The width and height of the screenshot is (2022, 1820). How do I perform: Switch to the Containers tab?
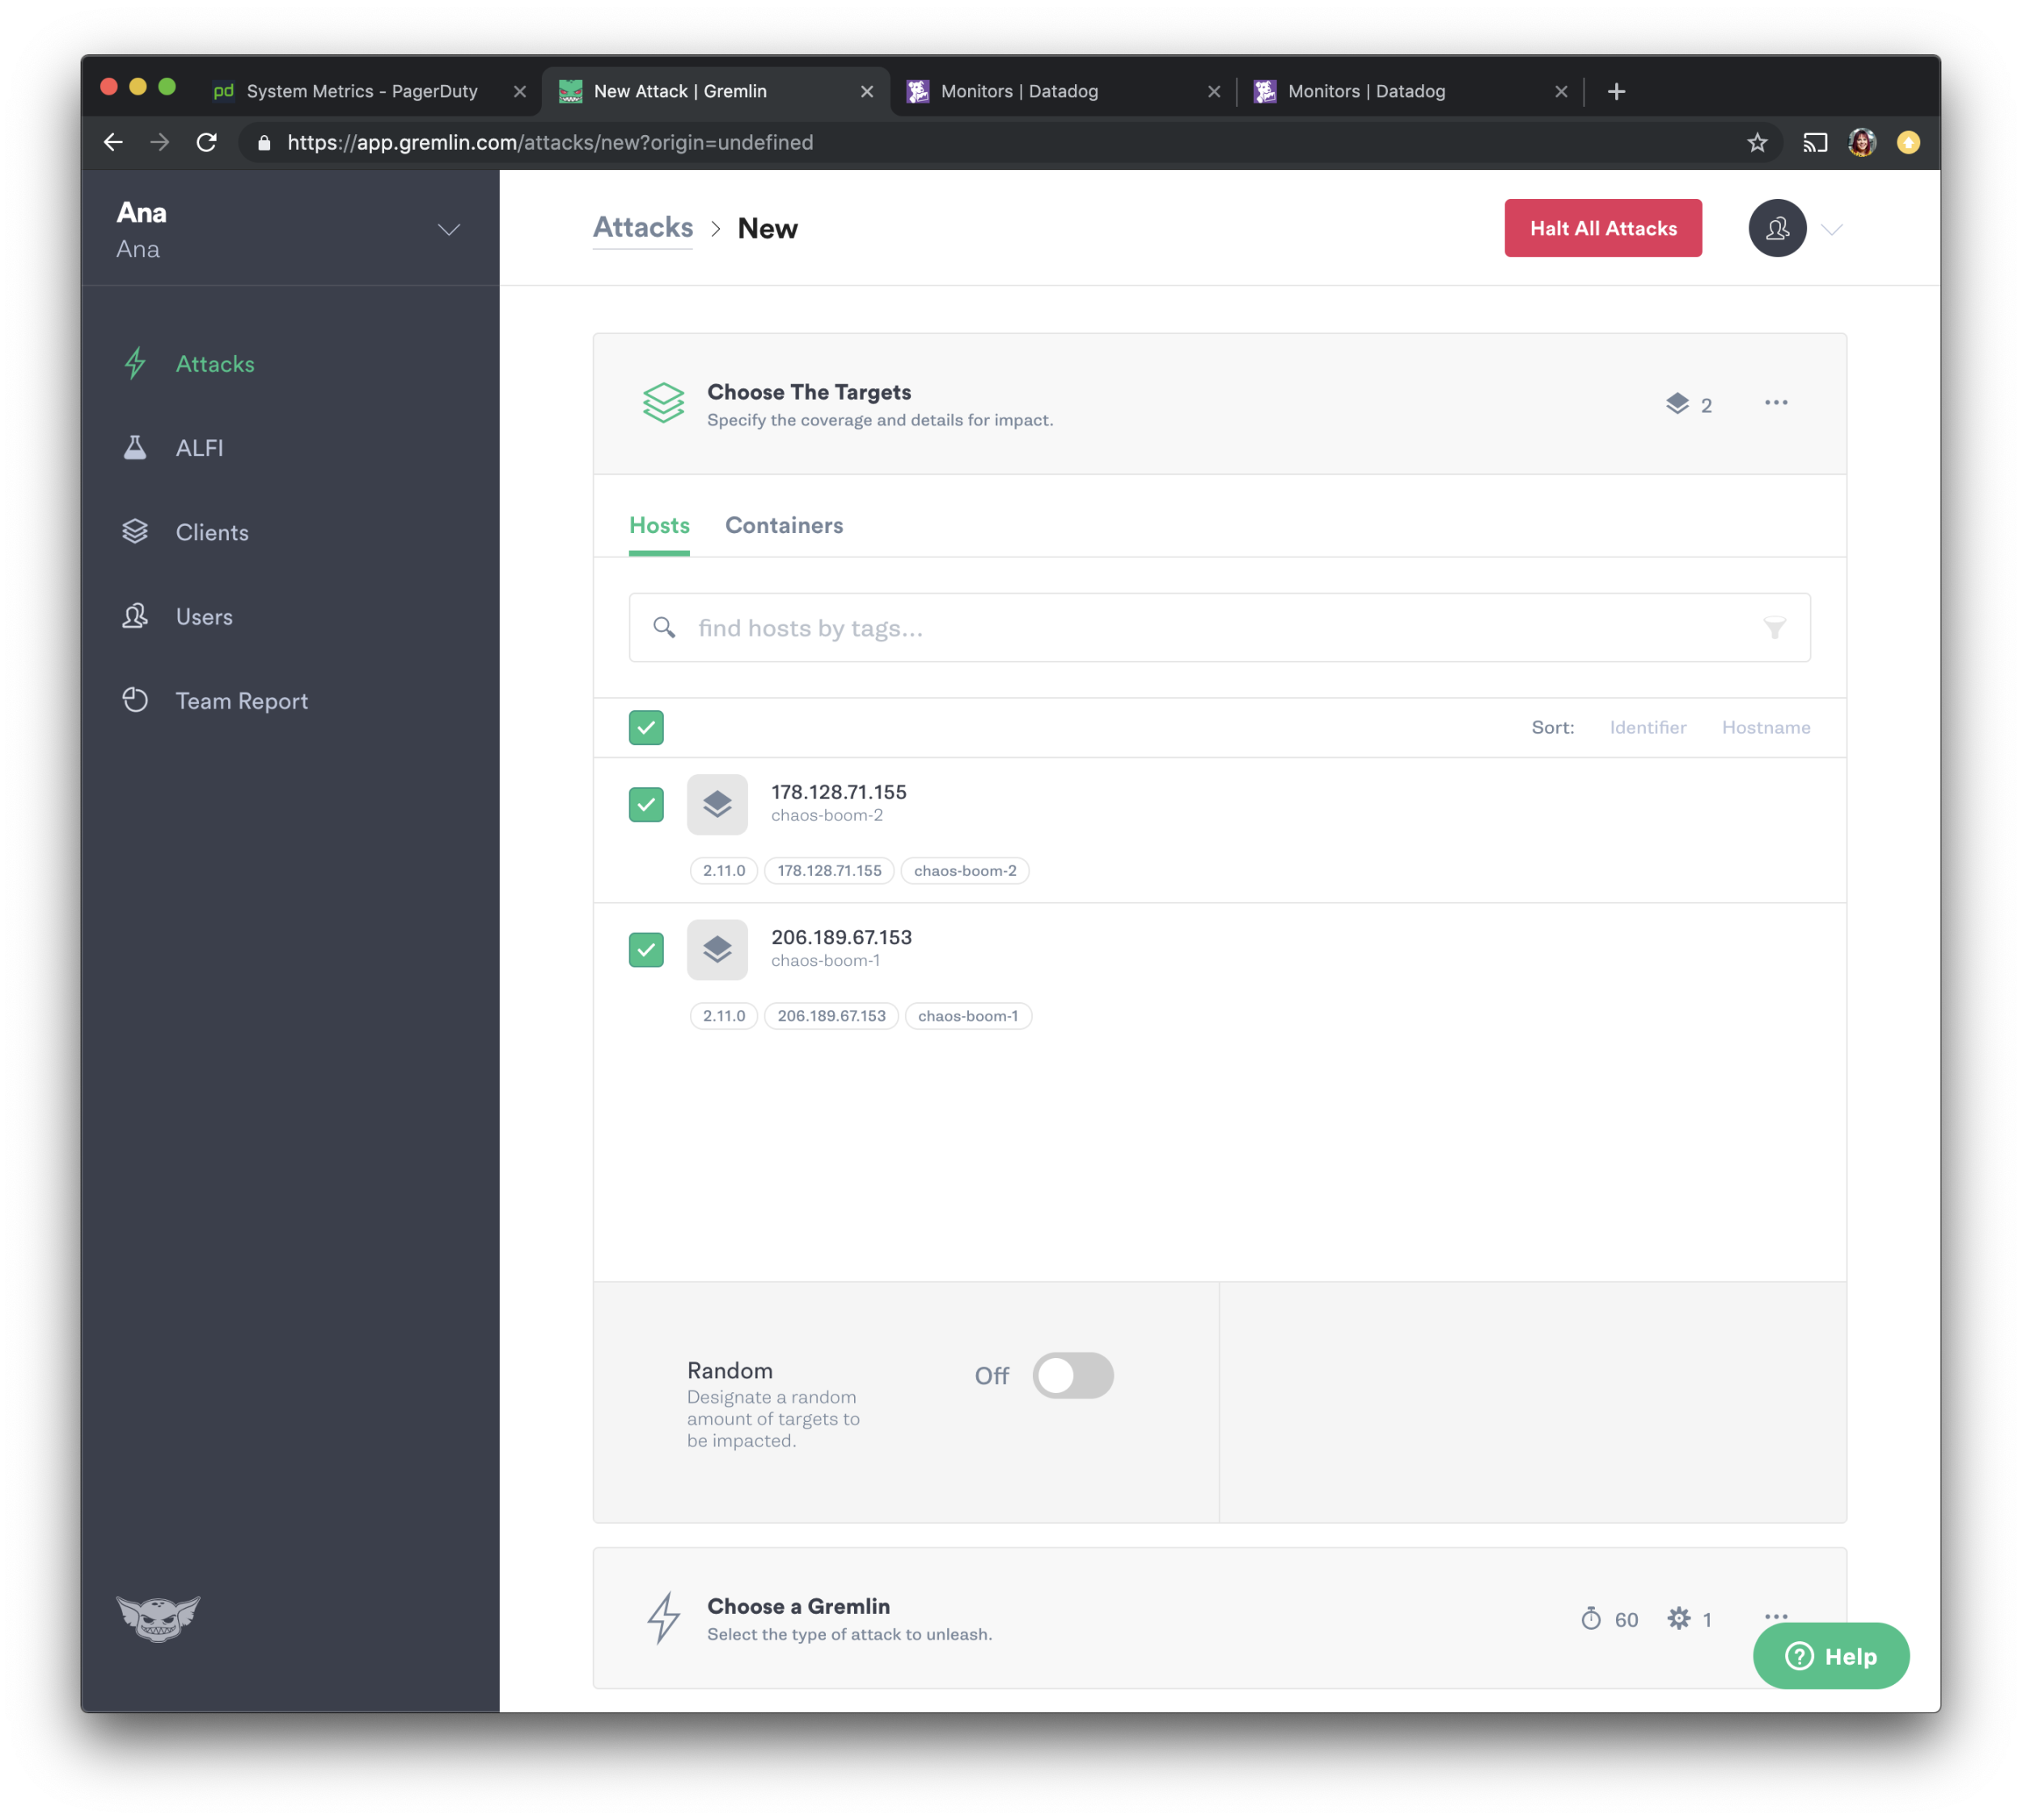(x=784, y=525)
